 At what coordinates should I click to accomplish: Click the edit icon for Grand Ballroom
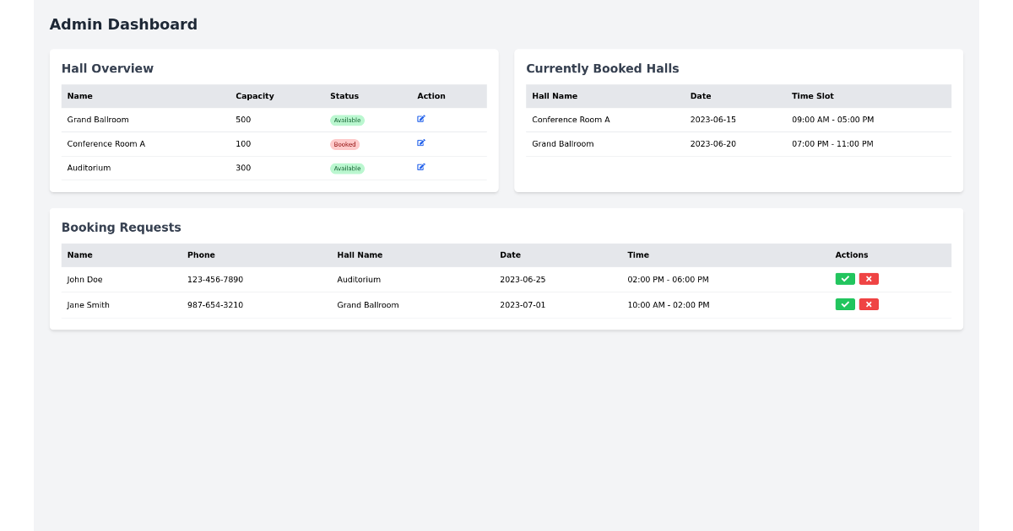point(420,119)
